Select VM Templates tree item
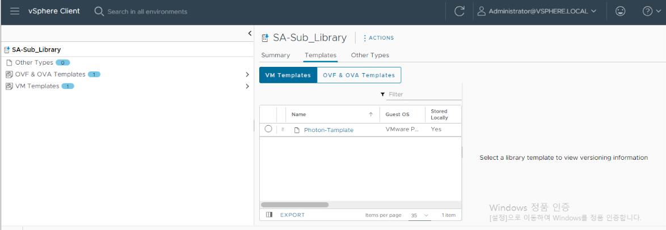The image size is (666, 230). click(x=37, y=86)
